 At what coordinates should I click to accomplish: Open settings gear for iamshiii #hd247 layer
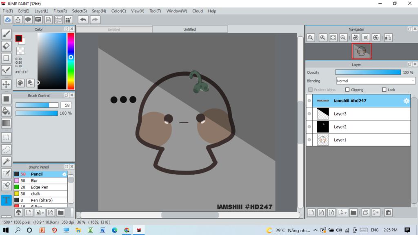click(406, 101)
